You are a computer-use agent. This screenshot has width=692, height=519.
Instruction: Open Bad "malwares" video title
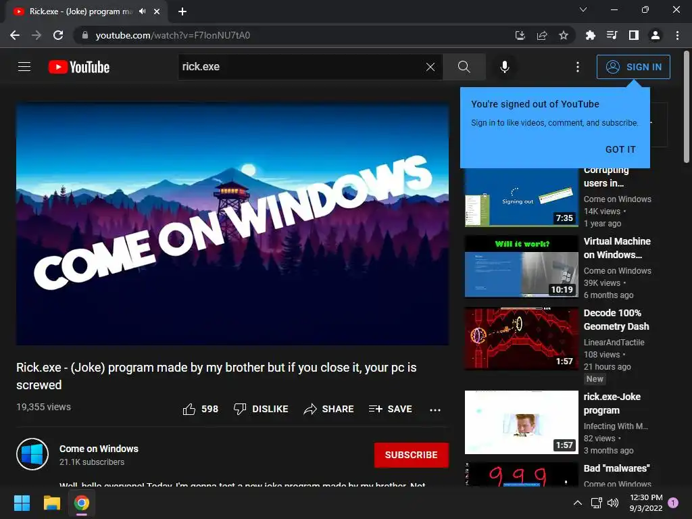point(616,468)
